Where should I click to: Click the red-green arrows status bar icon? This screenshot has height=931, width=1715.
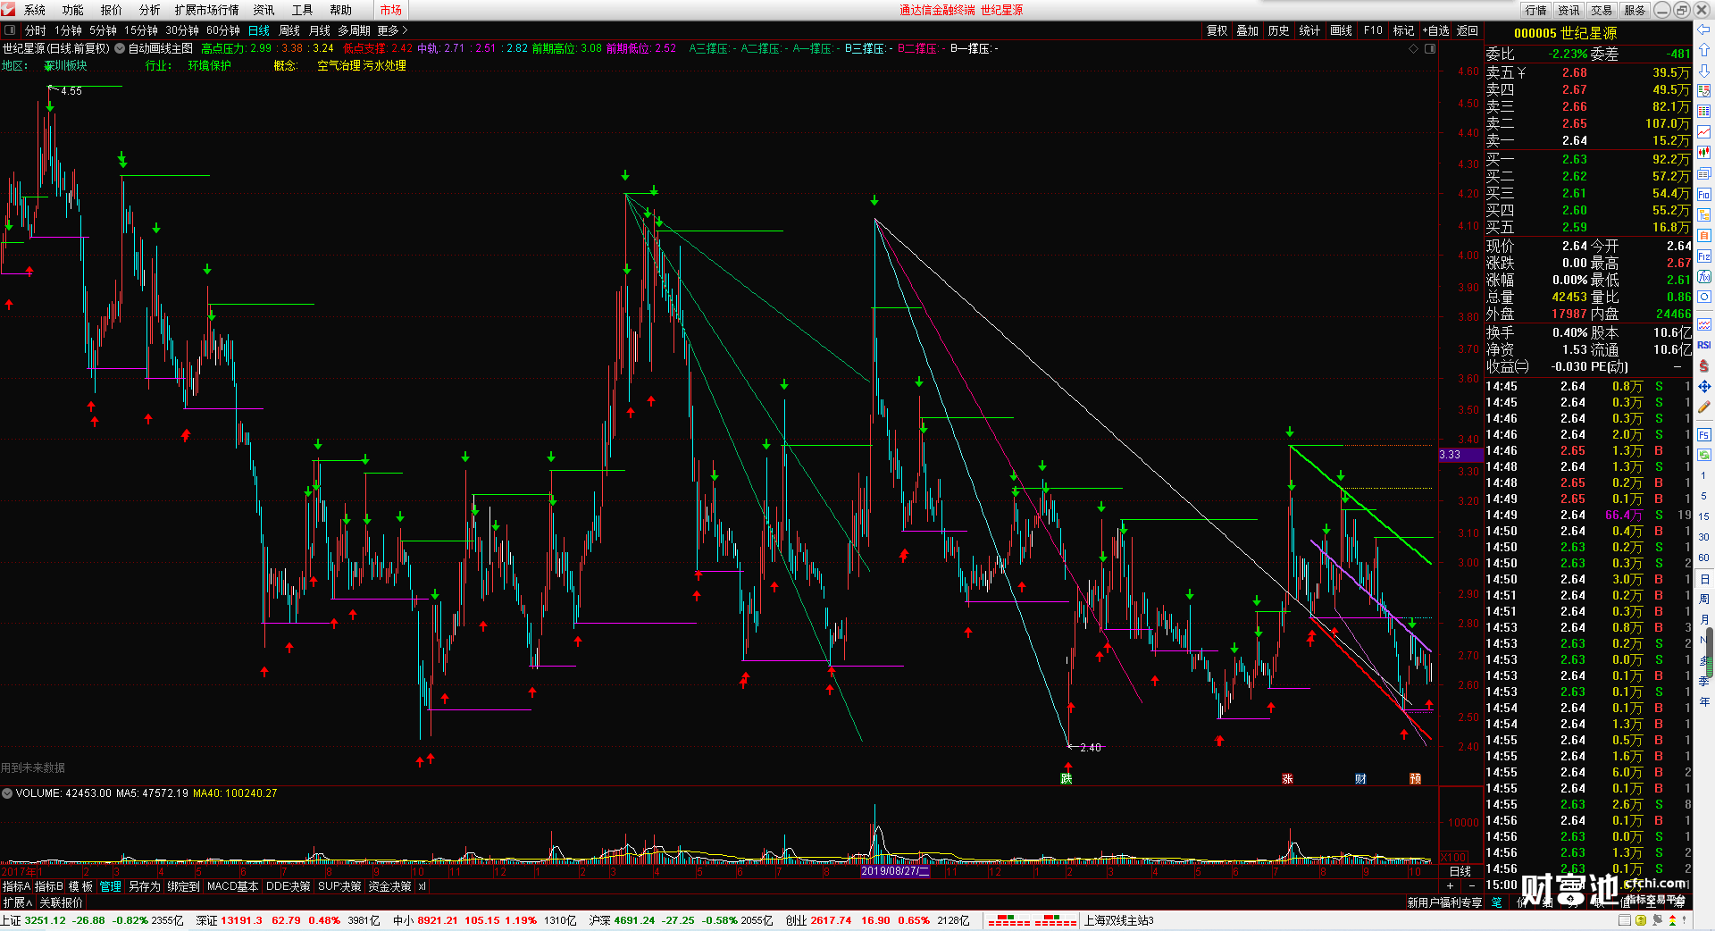1672,920
